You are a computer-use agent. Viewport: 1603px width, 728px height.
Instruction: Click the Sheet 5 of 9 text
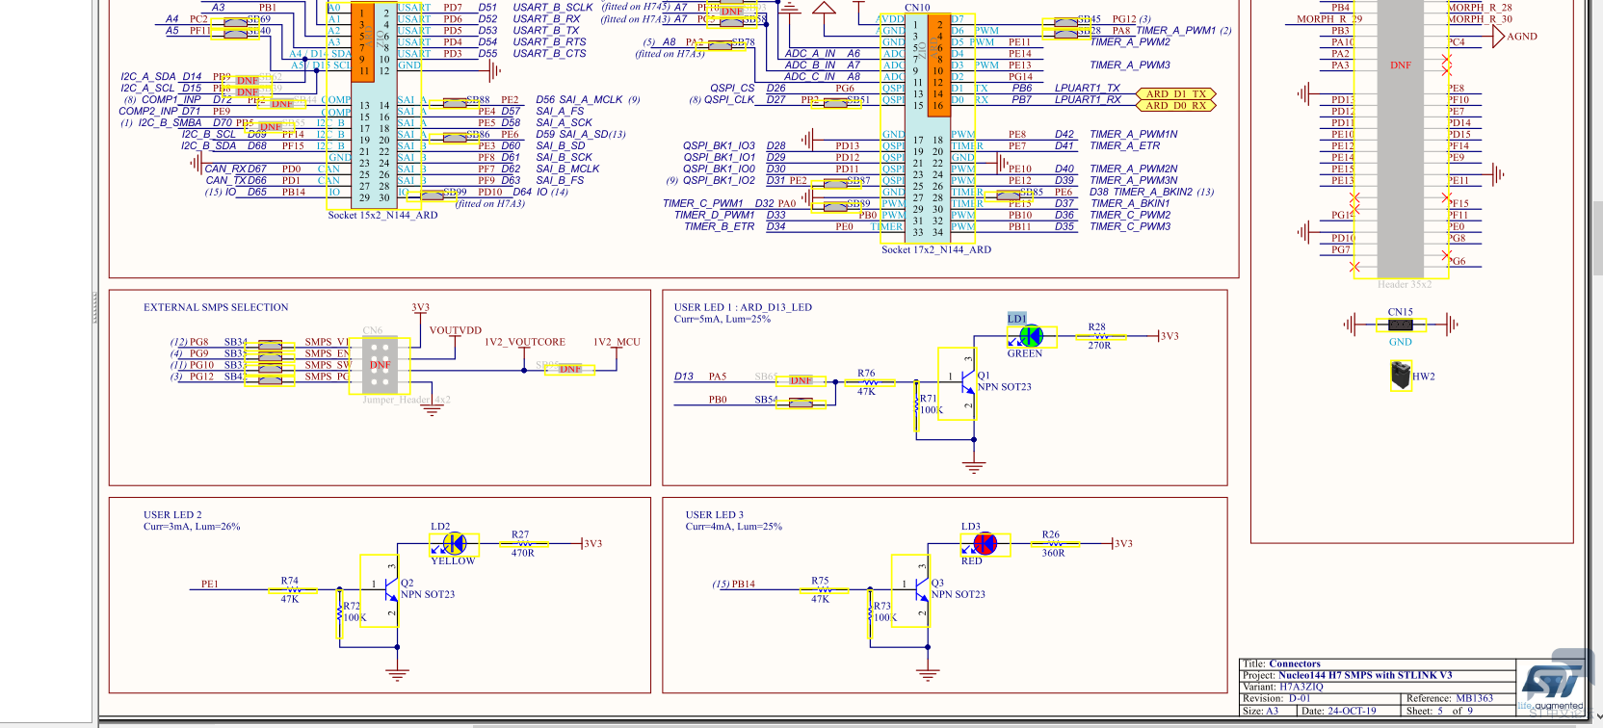(x=1440, y=711)
